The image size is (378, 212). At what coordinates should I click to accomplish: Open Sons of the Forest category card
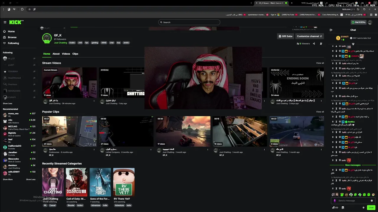point(100,182)
